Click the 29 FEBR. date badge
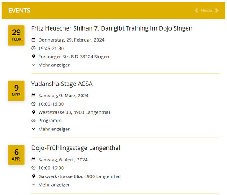Screen dimensions: 227x195 click(x=16, y=35)
